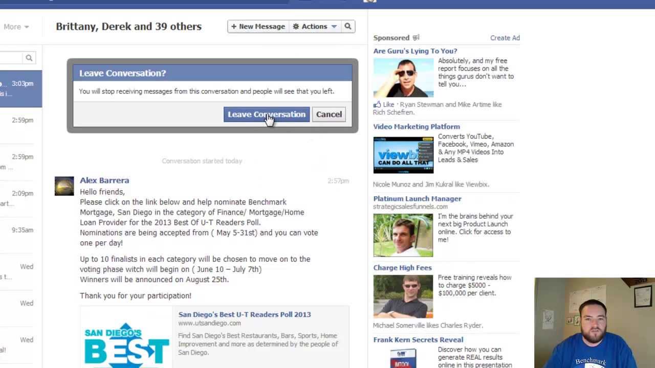Click the 'Conversation started today' text
This screenshot has height=368, width=655.
click(x=202, y=161)
